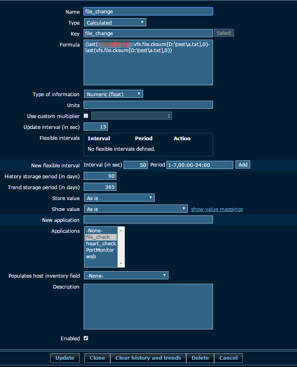Select PortMonitor in Applications list
297x367 pixels.
(101, 250)
